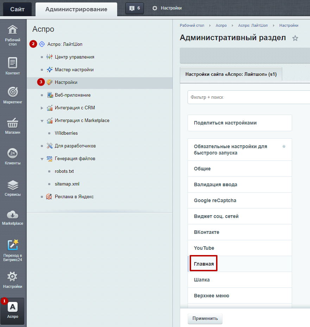Click the Настройки breadcrumb link
This screenshot has height=327, width=310.
tap(289, 25)
